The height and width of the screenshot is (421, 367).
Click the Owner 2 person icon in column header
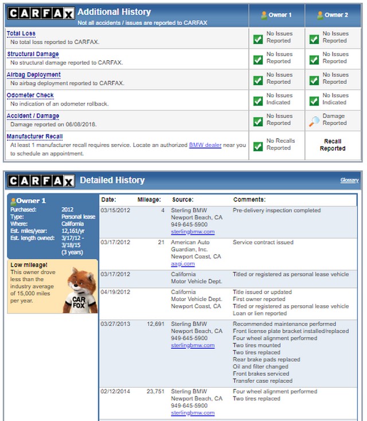coord(320,15)
